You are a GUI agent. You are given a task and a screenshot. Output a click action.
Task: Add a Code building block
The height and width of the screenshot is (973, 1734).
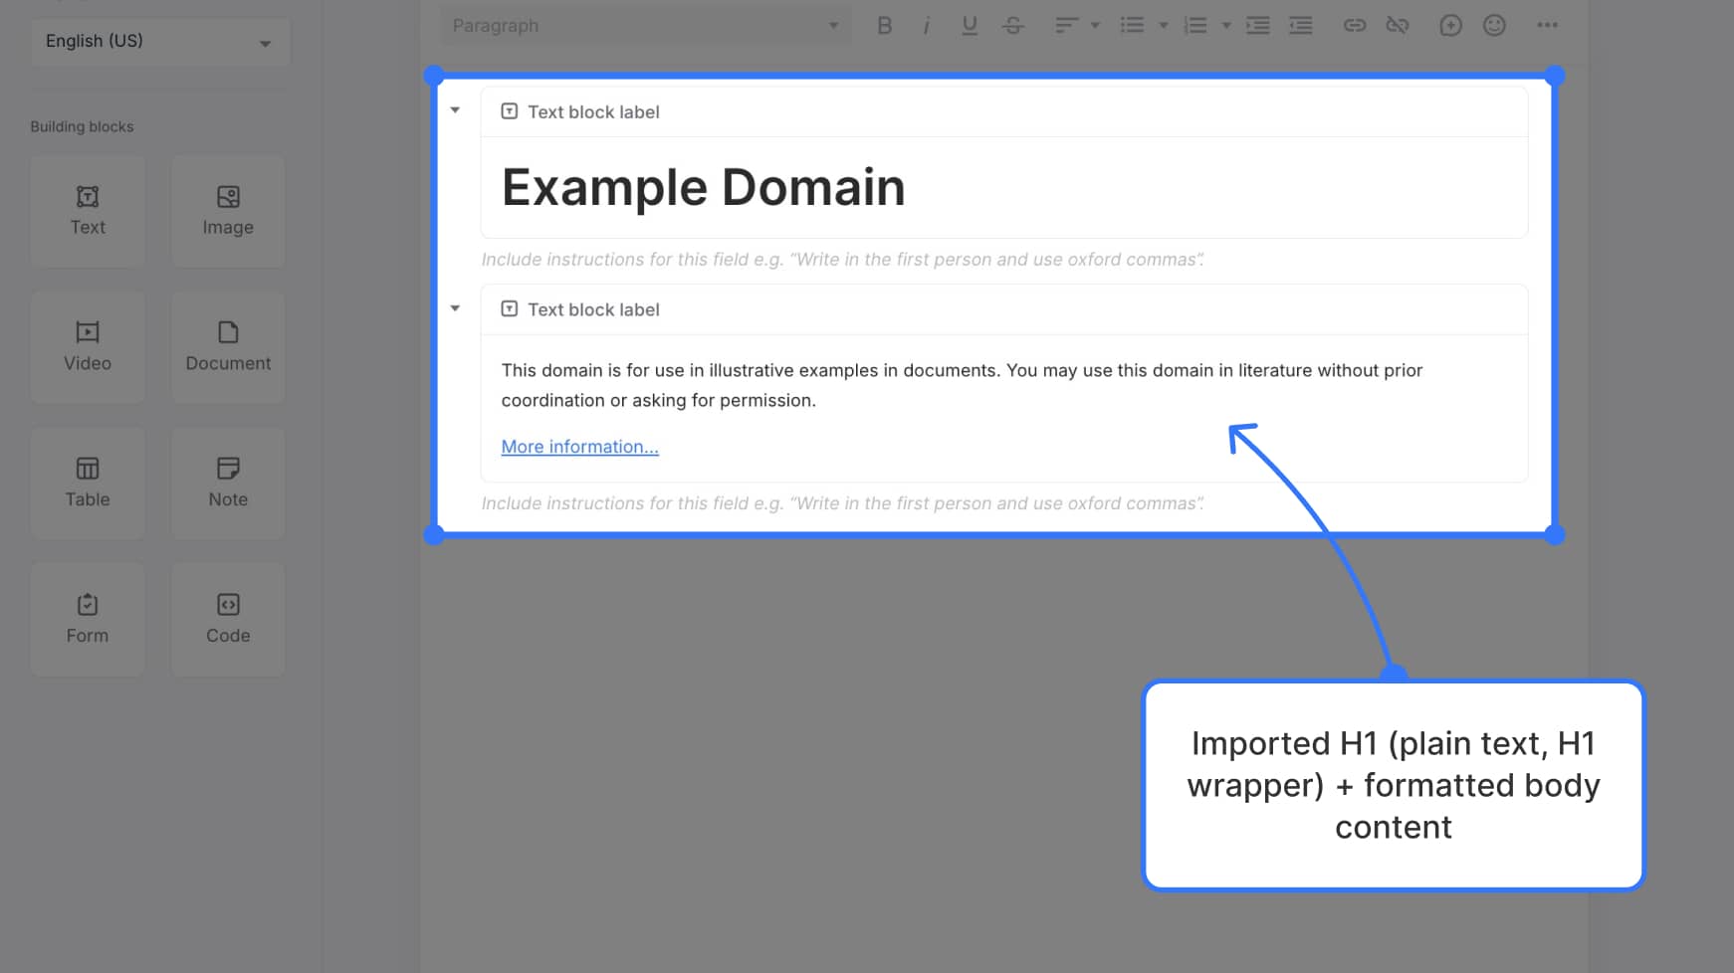[x=228, y=620]
